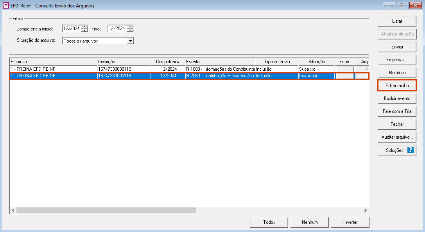Increase Final competência with up spinner
The width and height of the screenshot is (425, 232).
point(130,27)
